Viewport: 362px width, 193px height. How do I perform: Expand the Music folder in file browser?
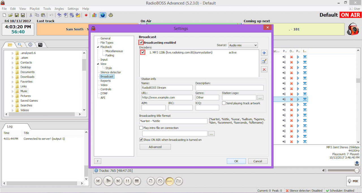point(12,91)
